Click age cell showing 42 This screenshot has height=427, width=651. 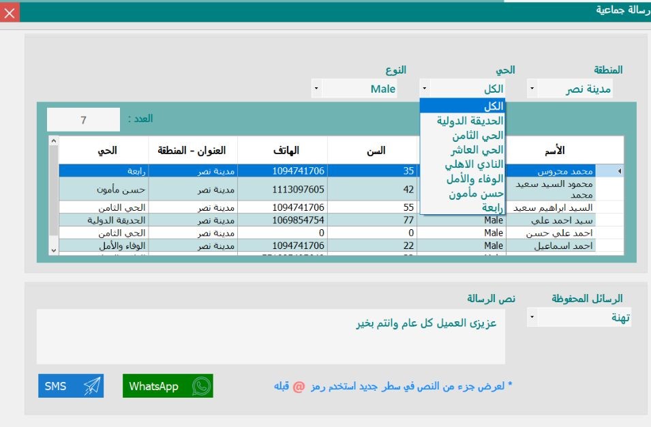click(x=372, y=189)
